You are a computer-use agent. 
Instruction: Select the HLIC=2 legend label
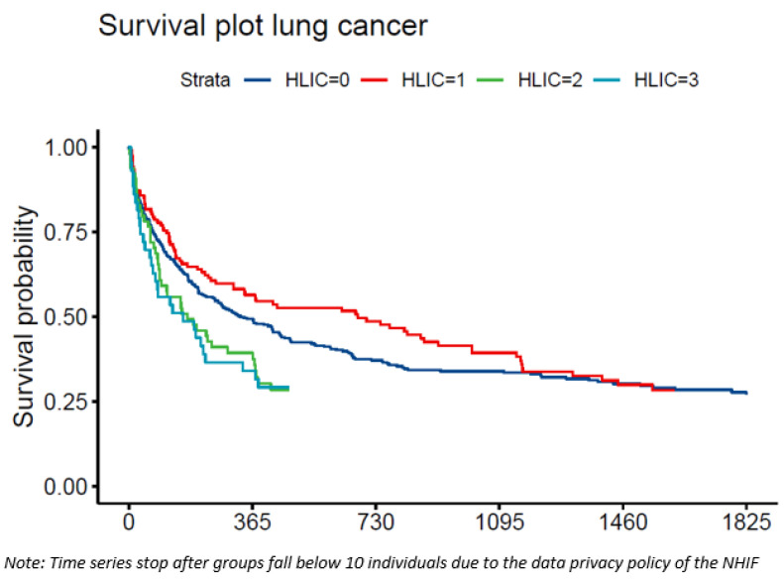pyautogui.click(x=550, y=80)
